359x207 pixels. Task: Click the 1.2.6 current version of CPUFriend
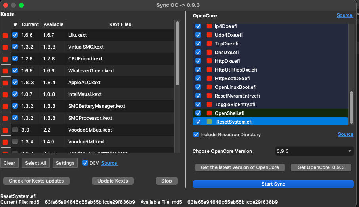coord(27,58)
